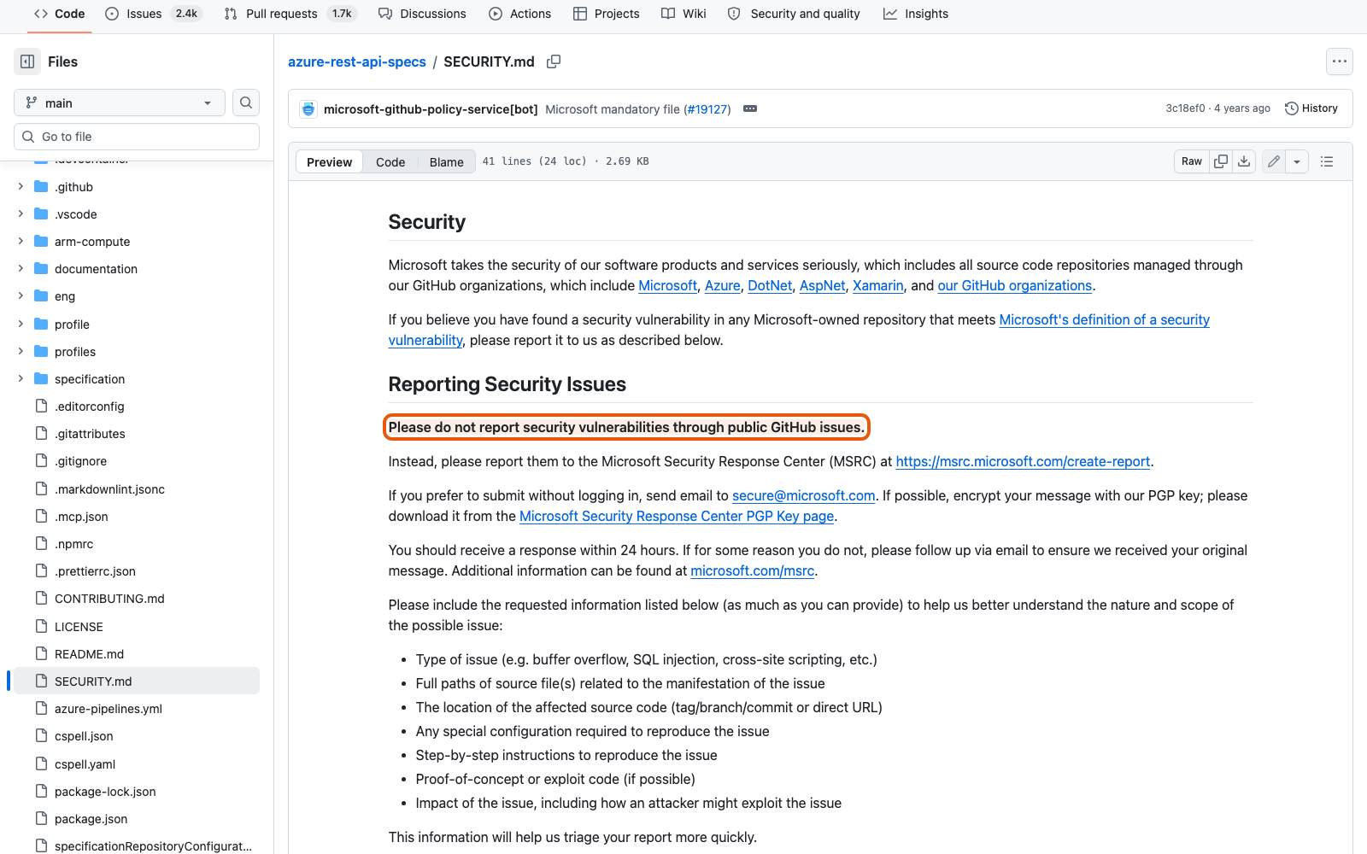Select the Preview tab

pos(329,162)
